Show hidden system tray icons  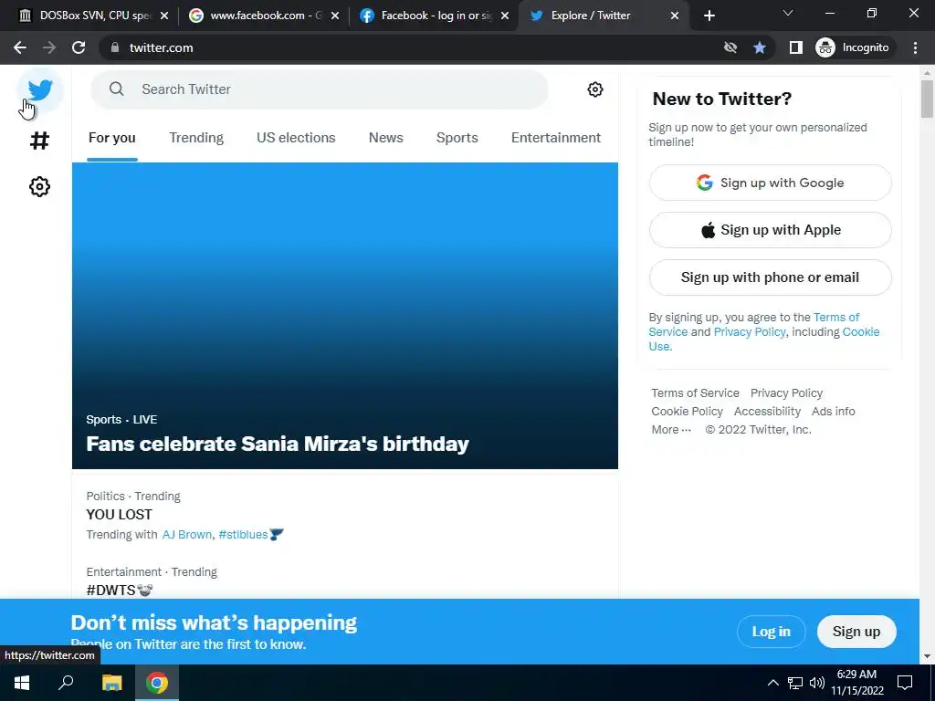pos(772,683)
